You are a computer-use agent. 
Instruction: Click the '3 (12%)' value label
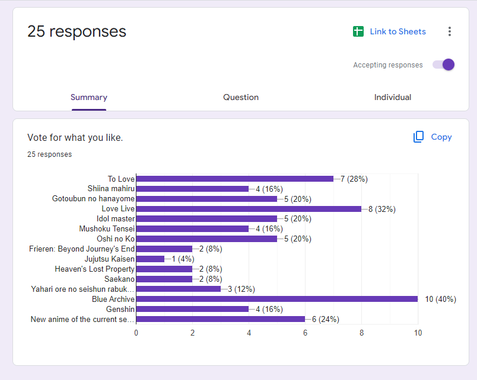[241, 289]
